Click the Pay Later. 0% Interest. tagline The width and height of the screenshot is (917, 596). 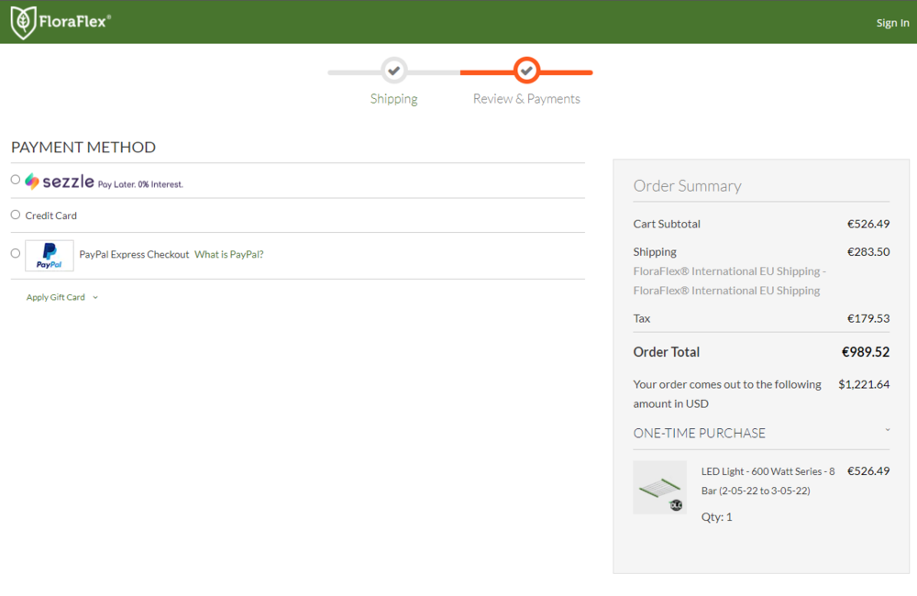140,184
